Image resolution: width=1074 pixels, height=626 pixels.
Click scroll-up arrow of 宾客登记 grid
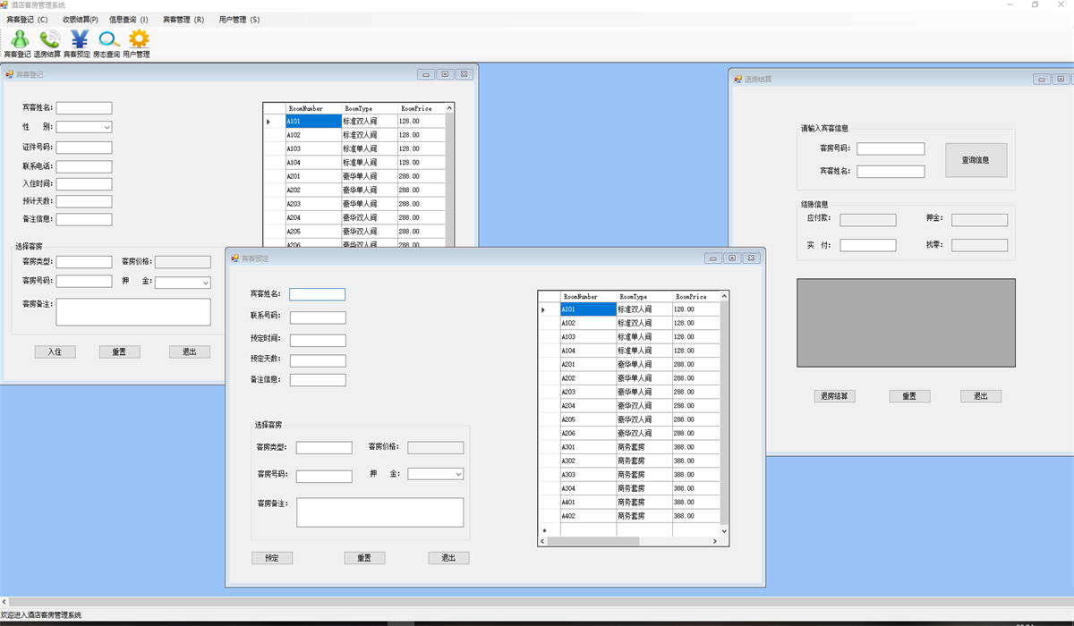pos(449,107)
